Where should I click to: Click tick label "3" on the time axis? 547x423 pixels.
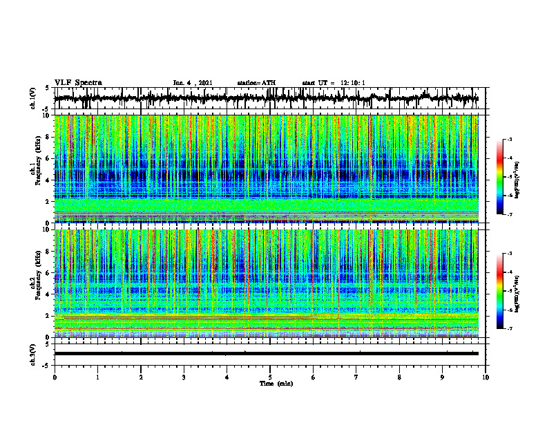[184, 377]
